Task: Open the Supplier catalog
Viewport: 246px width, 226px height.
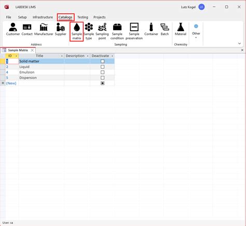Action: pos(61,29)
